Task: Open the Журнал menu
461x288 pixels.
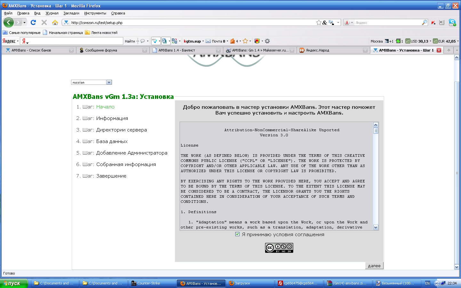Action: [52, 13]
